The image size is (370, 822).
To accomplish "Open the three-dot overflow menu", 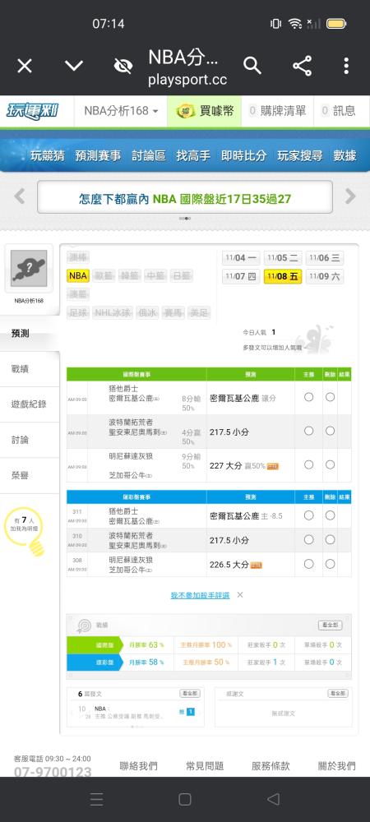I will [346, 66].
